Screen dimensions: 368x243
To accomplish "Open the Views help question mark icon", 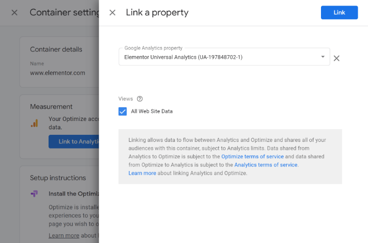I will coord(140,99).
